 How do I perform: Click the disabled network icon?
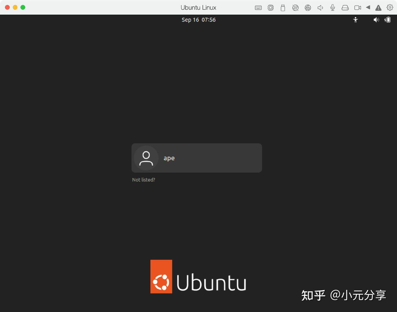click(295, 7)
